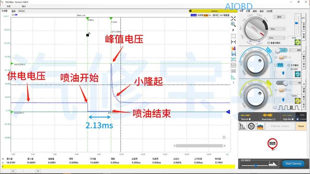Open the 2ms timebase dropdown
This screenshot has height=174, width=310.
point(277,38)
